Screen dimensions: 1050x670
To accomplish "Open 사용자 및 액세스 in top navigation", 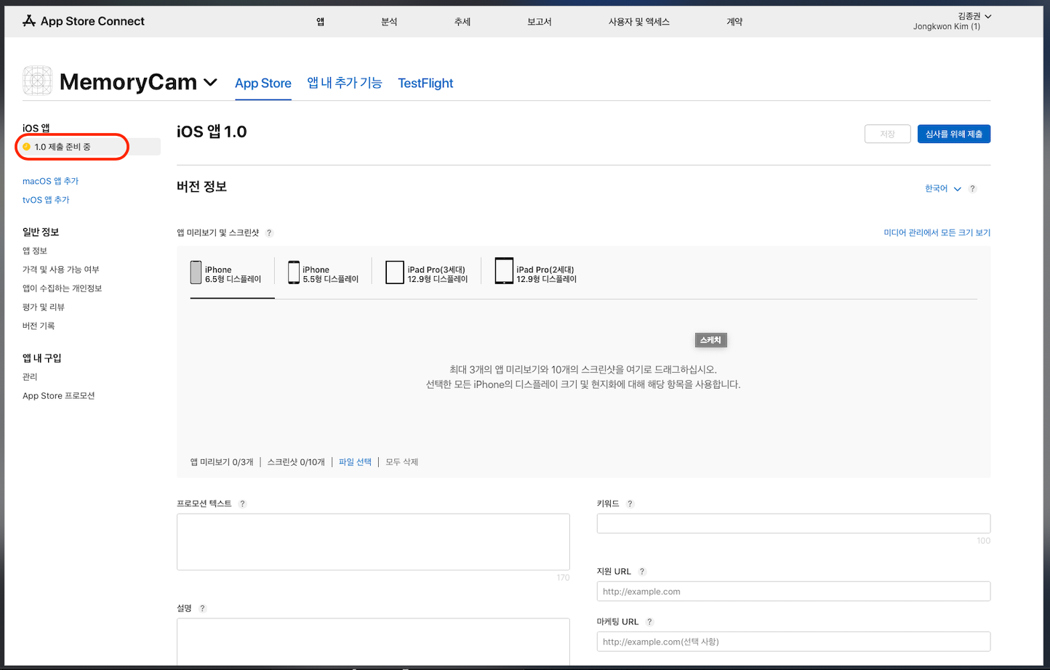I will [x=639, y=22].
